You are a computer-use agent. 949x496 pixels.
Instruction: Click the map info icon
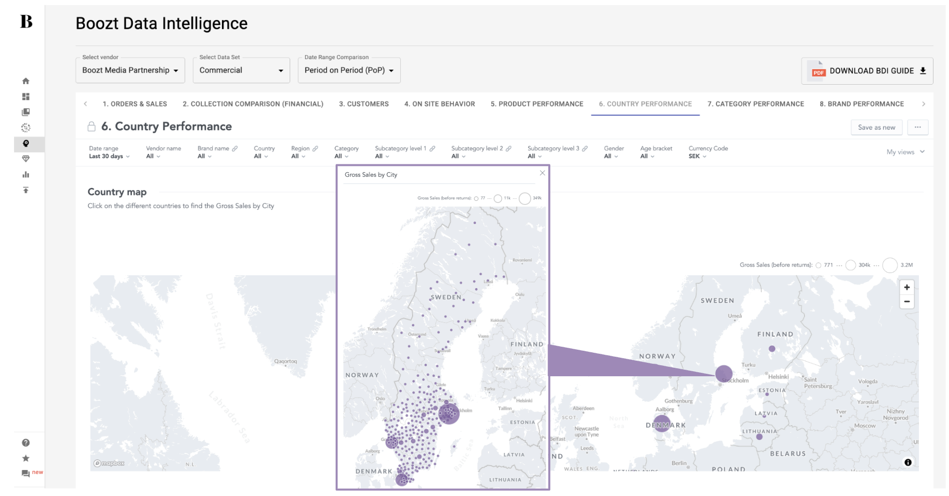(908, 462)
